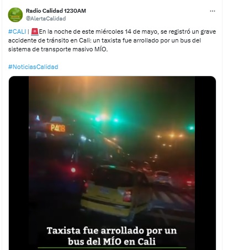The image size is (228, 250).
Task: Click the Radio Calidad 1230AM display name
Action: pos(56,10)
